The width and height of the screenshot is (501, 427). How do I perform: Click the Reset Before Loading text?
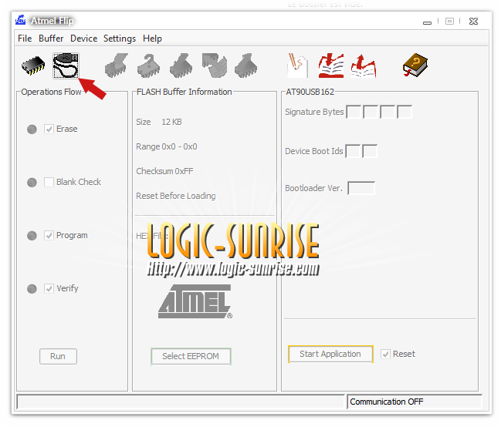pos(176,196)
